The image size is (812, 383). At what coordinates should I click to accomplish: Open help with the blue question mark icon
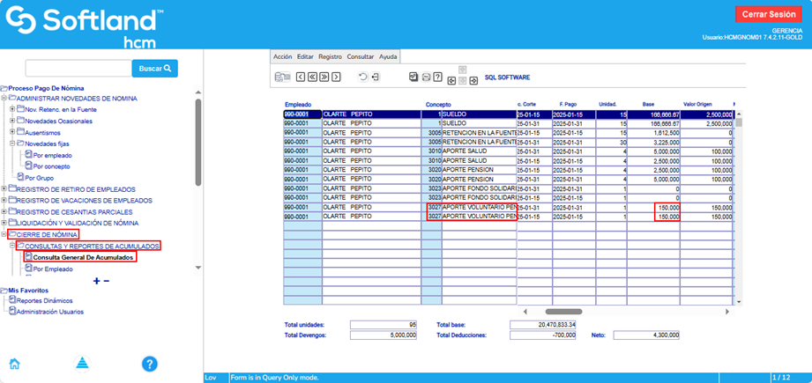click(149, 364)
